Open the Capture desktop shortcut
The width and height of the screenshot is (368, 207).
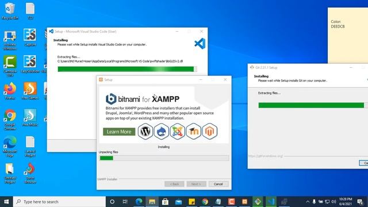coord(30,37)
